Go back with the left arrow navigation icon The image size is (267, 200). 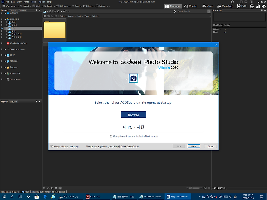click(48, 16)
